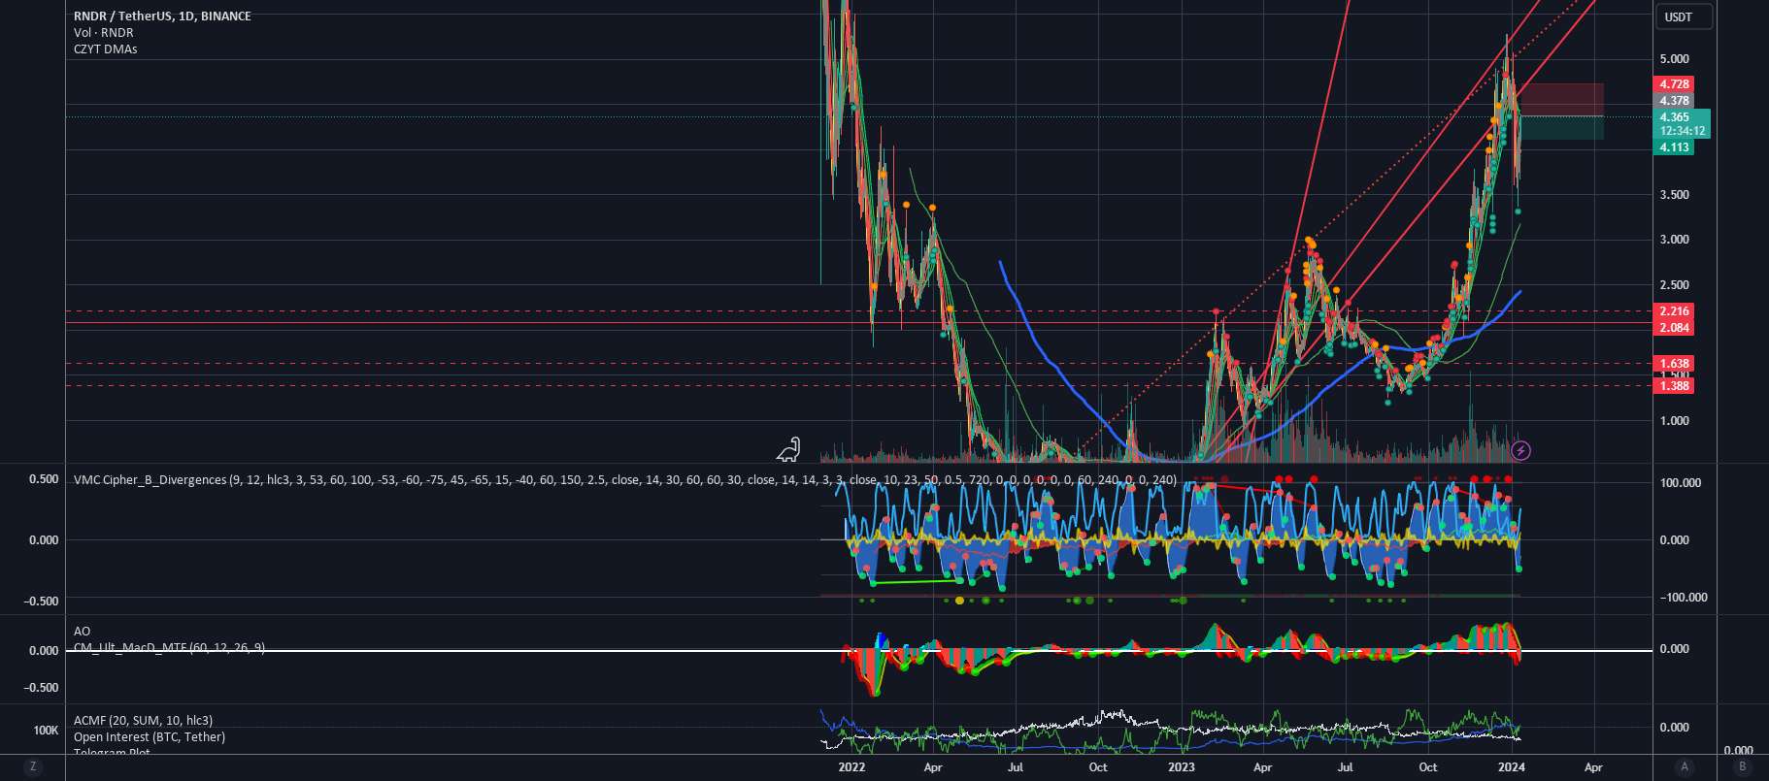Select the CZYT DMAs indicator label
The width and height of the screenshot is (1769, 781).
point(106,49)
